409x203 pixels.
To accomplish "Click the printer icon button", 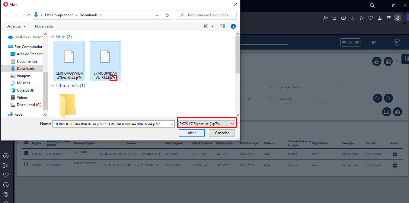I will [376, 61].
